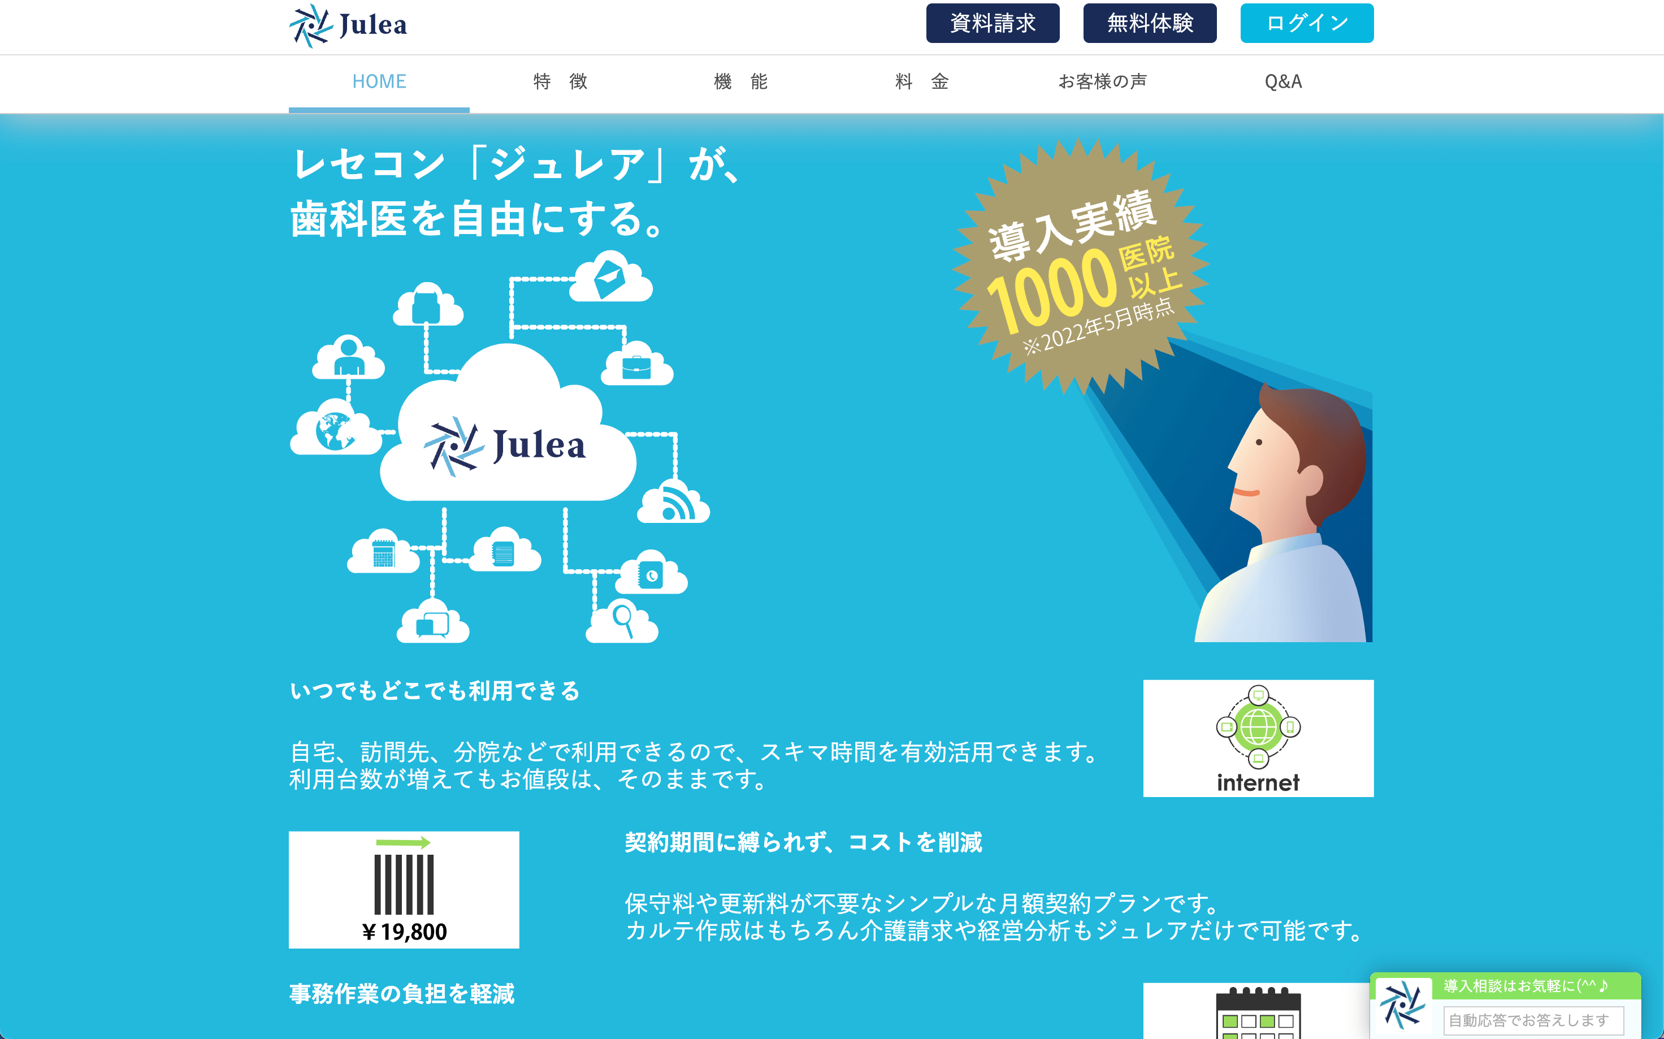This screenshot has width=1664, height=1039.
Task: Click the clipboard cloud icon
Action: coord(428,305)
